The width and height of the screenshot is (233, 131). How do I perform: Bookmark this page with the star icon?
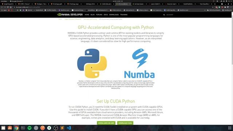pos(213,7)
